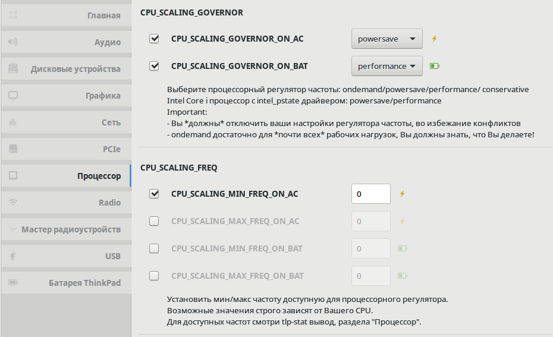
Task: Switch to the Аудио tab
Action: coord(66,42)
